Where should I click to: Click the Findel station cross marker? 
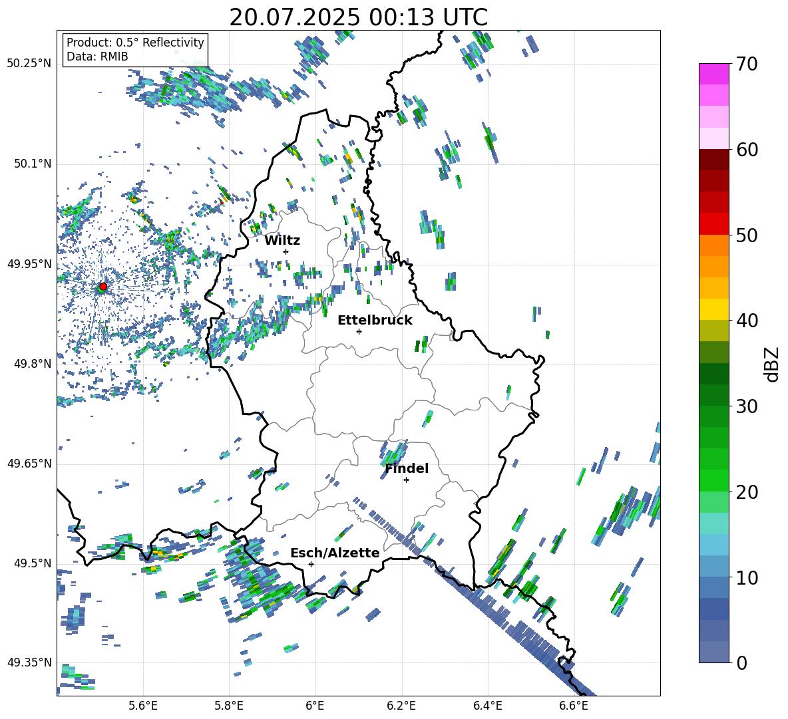click(x=406, y=480)
